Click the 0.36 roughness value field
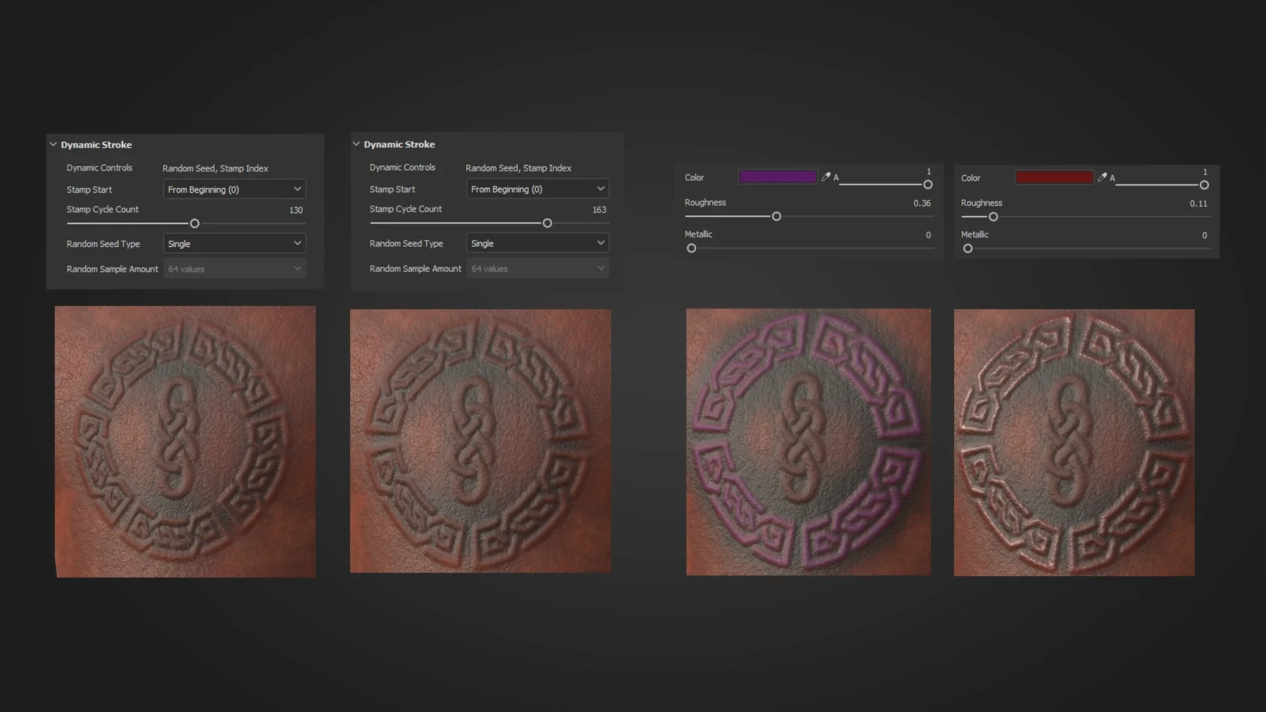The width and height of the screenshot is (1266, 712). pos(922,203)
